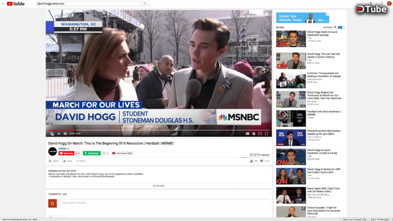This screenshot has height=221, width=393.
Task: Open the Autoplay info icon
Action: point(335,27)
